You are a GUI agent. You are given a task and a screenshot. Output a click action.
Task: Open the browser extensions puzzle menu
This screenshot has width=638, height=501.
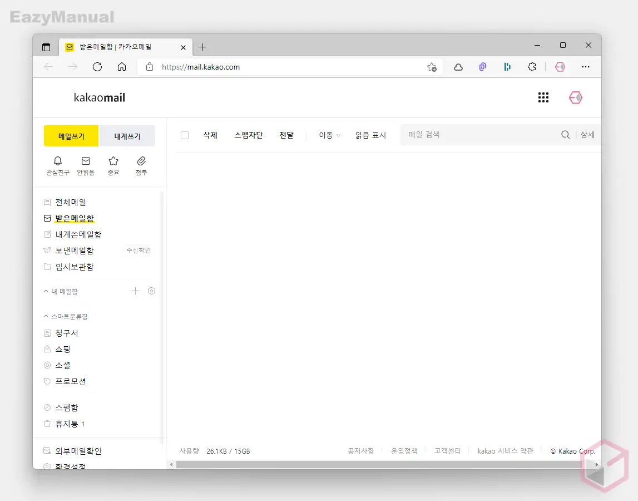[x=532, y=67]
